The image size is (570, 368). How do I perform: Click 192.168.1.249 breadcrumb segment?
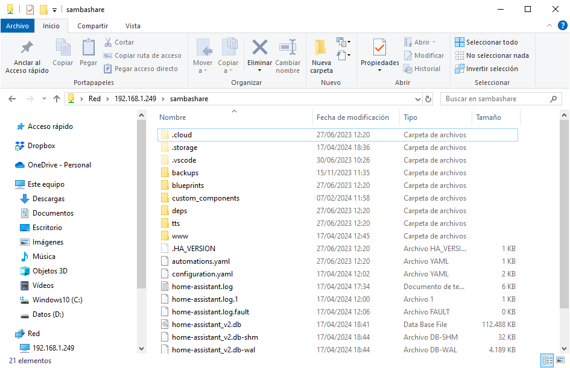pyautogui.click(x=136, y=99)
